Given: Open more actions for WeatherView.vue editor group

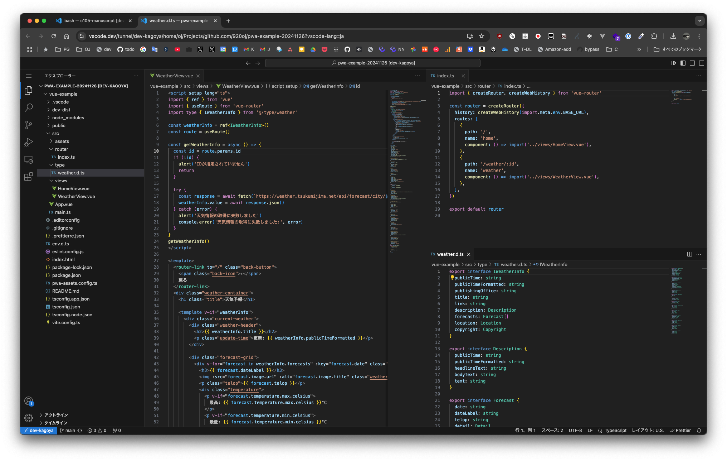Looking at the screenshot, I should coord(418,76).
